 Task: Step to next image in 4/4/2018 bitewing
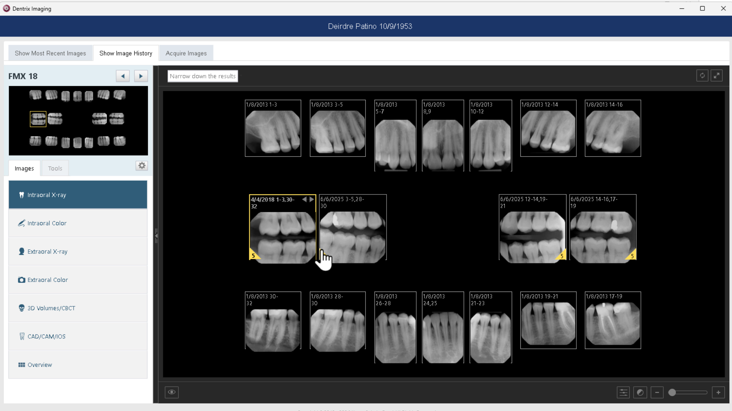coord(311,199)
